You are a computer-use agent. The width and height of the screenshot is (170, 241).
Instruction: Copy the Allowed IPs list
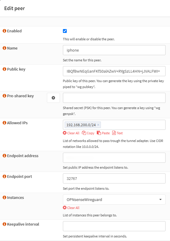click(88, 133)
